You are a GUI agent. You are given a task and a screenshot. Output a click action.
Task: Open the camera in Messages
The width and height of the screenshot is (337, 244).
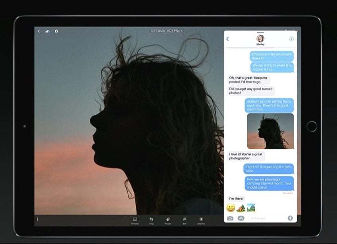230,218
